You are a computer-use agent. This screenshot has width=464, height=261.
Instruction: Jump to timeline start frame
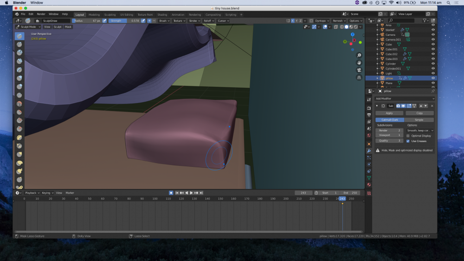coord(177,193)
